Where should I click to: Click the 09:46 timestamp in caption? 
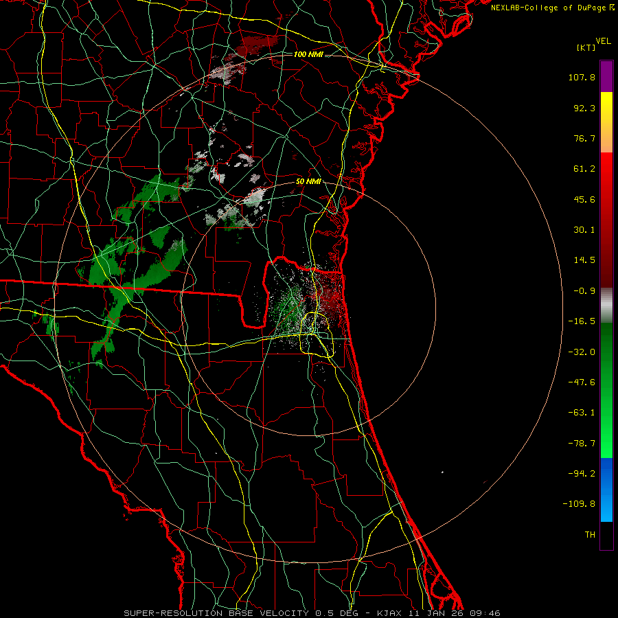click(x=485, y=613)
